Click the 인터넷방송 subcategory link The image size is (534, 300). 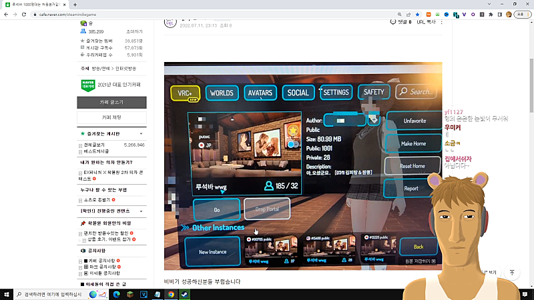click(125, 69)
